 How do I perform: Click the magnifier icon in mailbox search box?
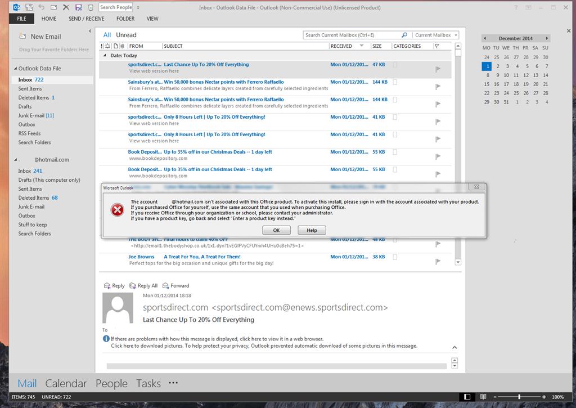click(x=404, y=35)
